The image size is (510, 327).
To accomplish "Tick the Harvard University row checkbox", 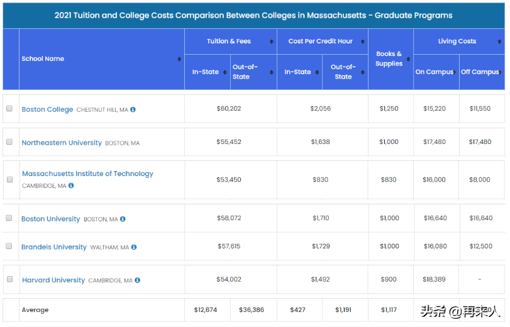I will click(x=9, y=279).
